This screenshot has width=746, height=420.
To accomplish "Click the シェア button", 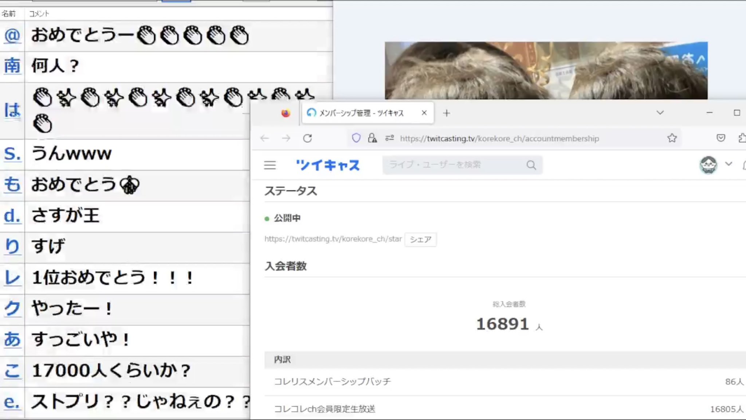I will click(420, 240).
